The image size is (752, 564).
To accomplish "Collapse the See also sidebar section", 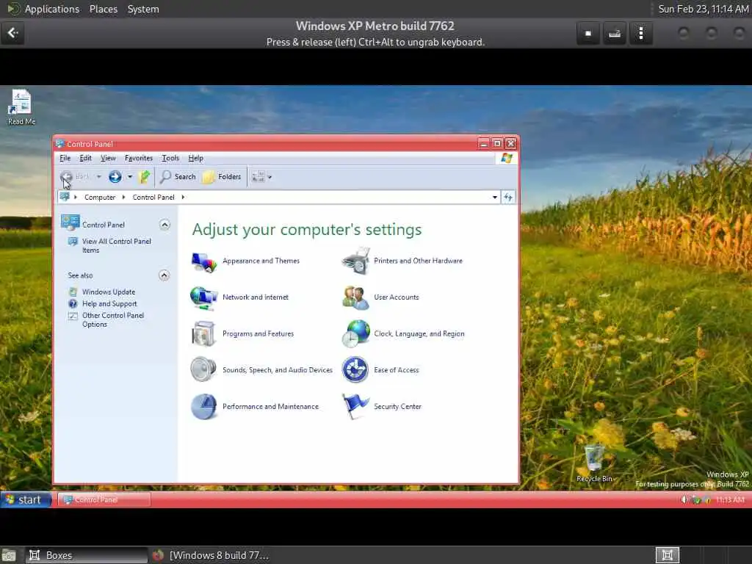I will pos(164,275).
